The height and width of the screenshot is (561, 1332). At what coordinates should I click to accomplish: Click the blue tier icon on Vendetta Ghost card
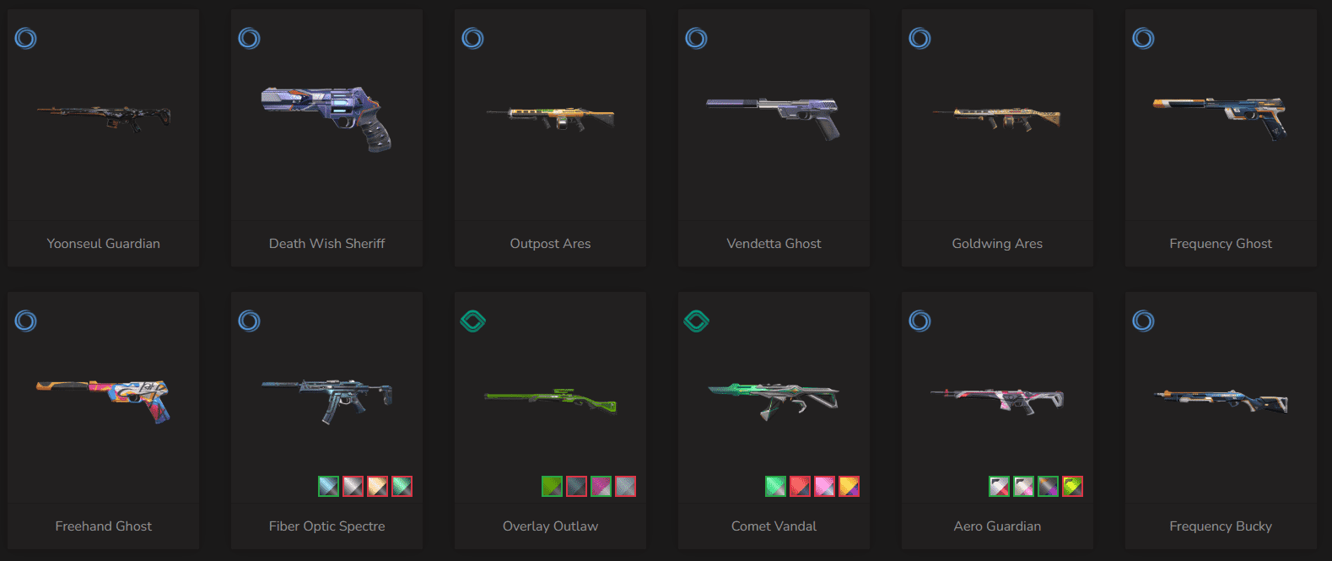click(x=697, y=38)
